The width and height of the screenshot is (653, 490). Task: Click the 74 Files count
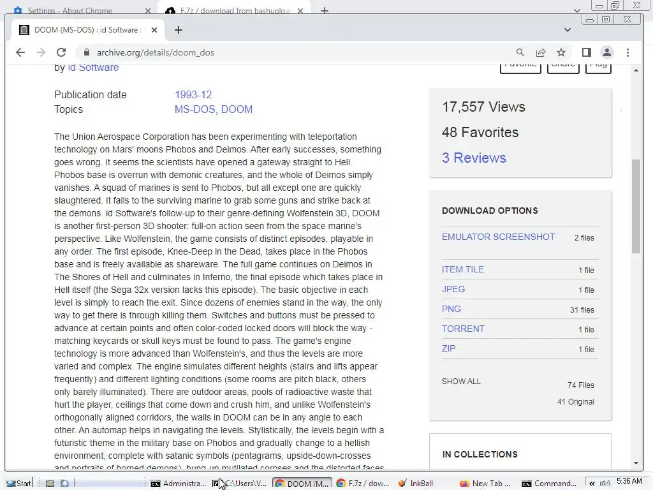tap(580, 385)
